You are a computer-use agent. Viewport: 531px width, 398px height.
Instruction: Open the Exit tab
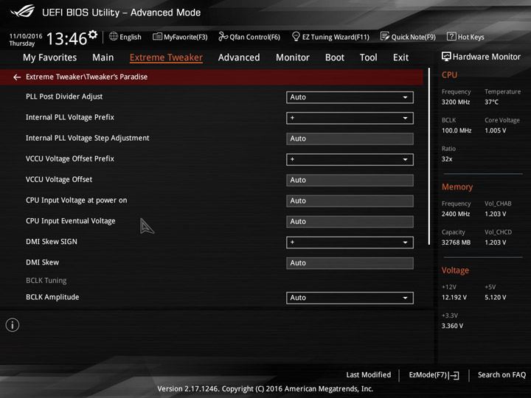(400, 57)
